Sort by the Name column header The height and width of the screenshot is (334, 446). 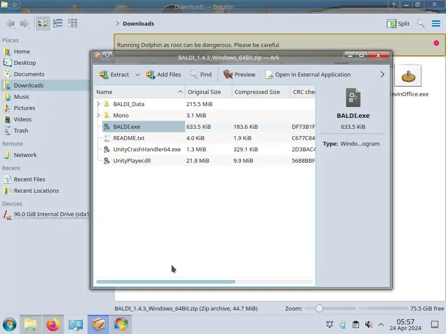tap(139, 92)
